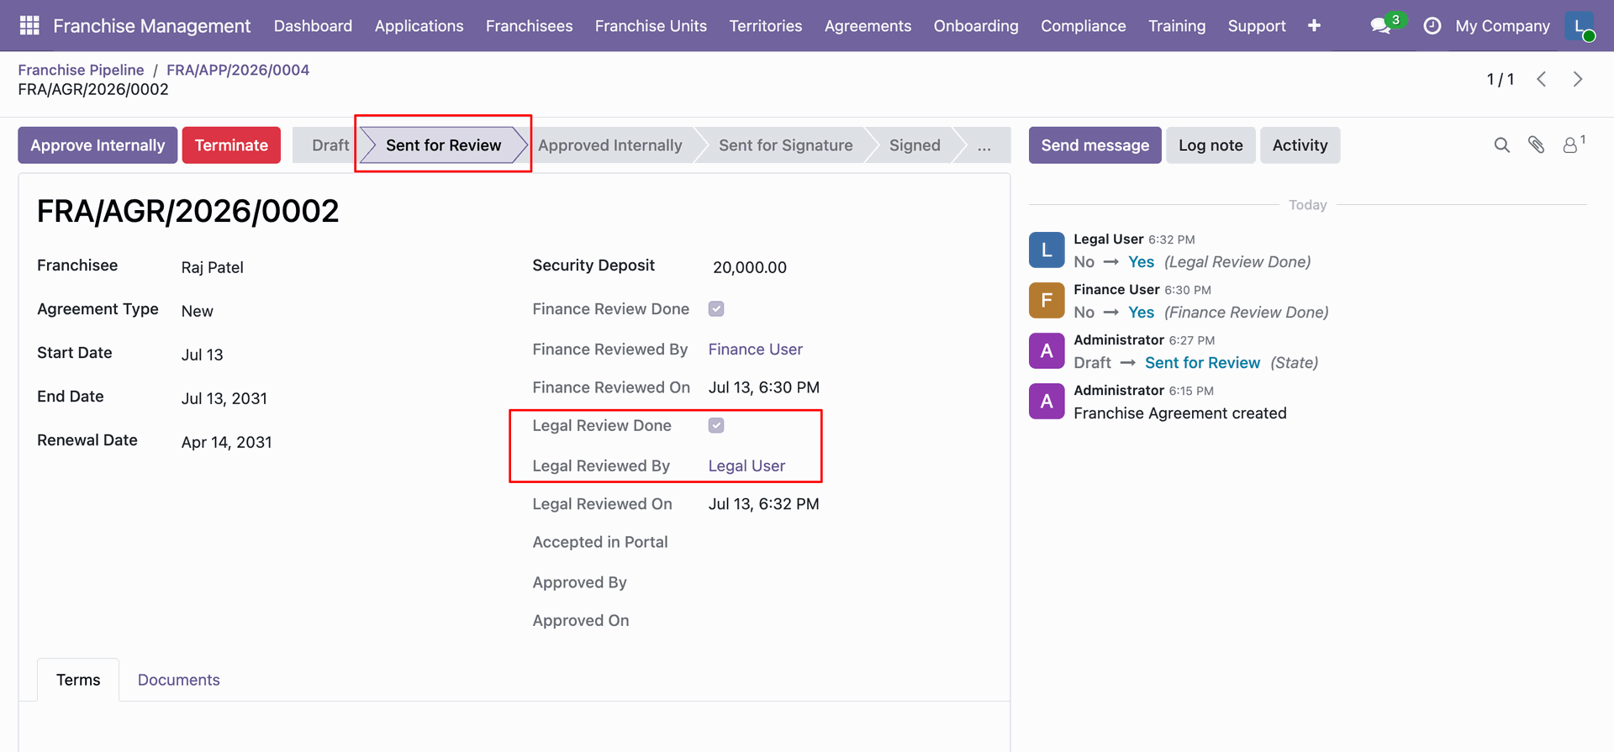Select Draft status stage
The height and width of the screenshot is (752, 1614).
tap(328, 145)
